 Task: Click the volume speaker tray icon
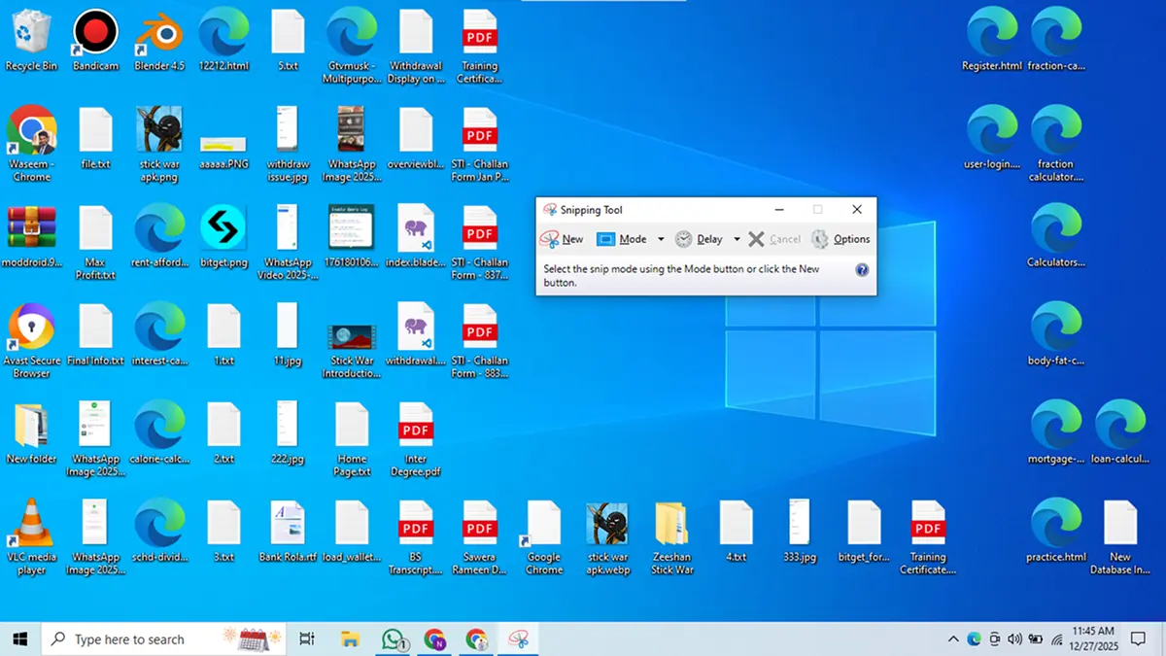point(1015,639)
